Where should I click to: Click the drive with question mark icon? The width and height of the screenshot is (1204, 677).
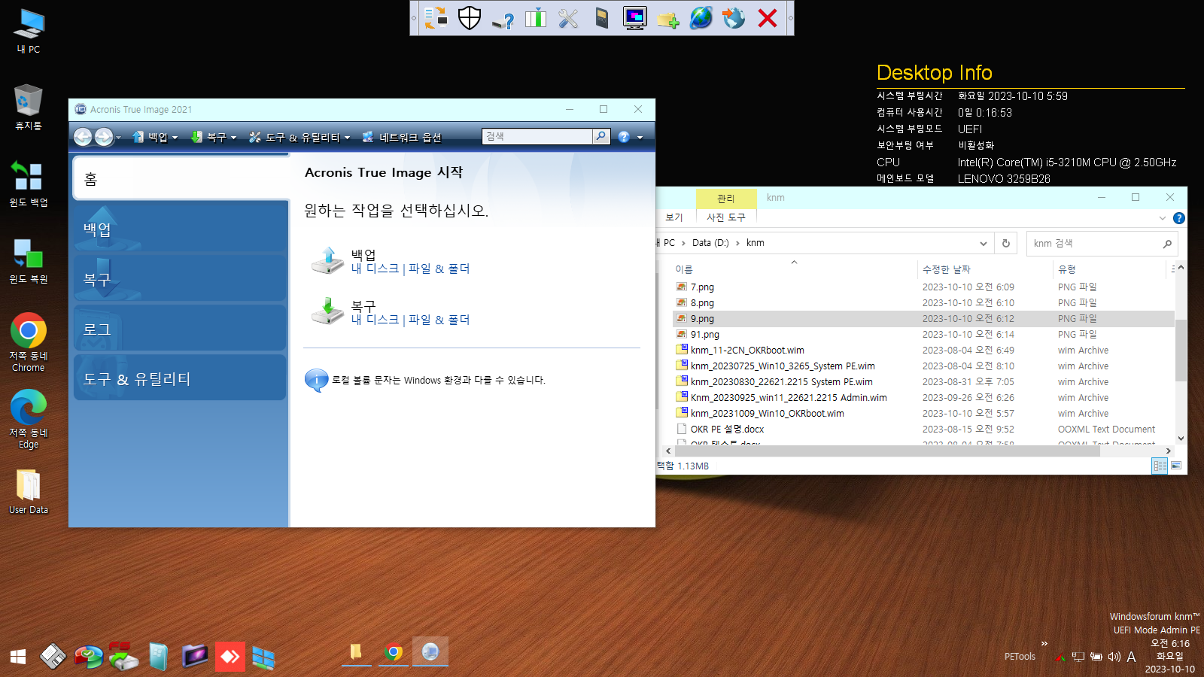pyautogui.click(x=503, y=19)
